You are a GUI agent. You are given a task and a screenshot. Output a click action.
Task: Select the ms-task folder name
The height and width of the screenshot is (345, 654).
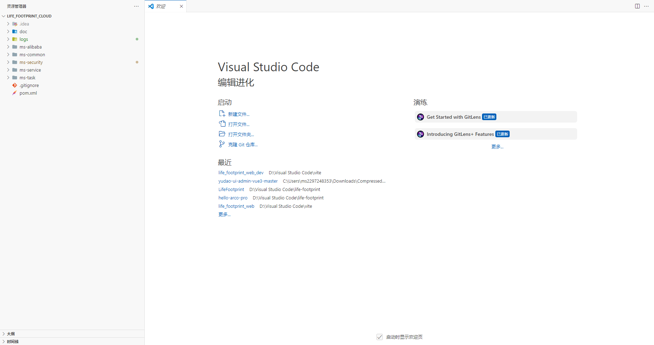[x=27, y=78]
